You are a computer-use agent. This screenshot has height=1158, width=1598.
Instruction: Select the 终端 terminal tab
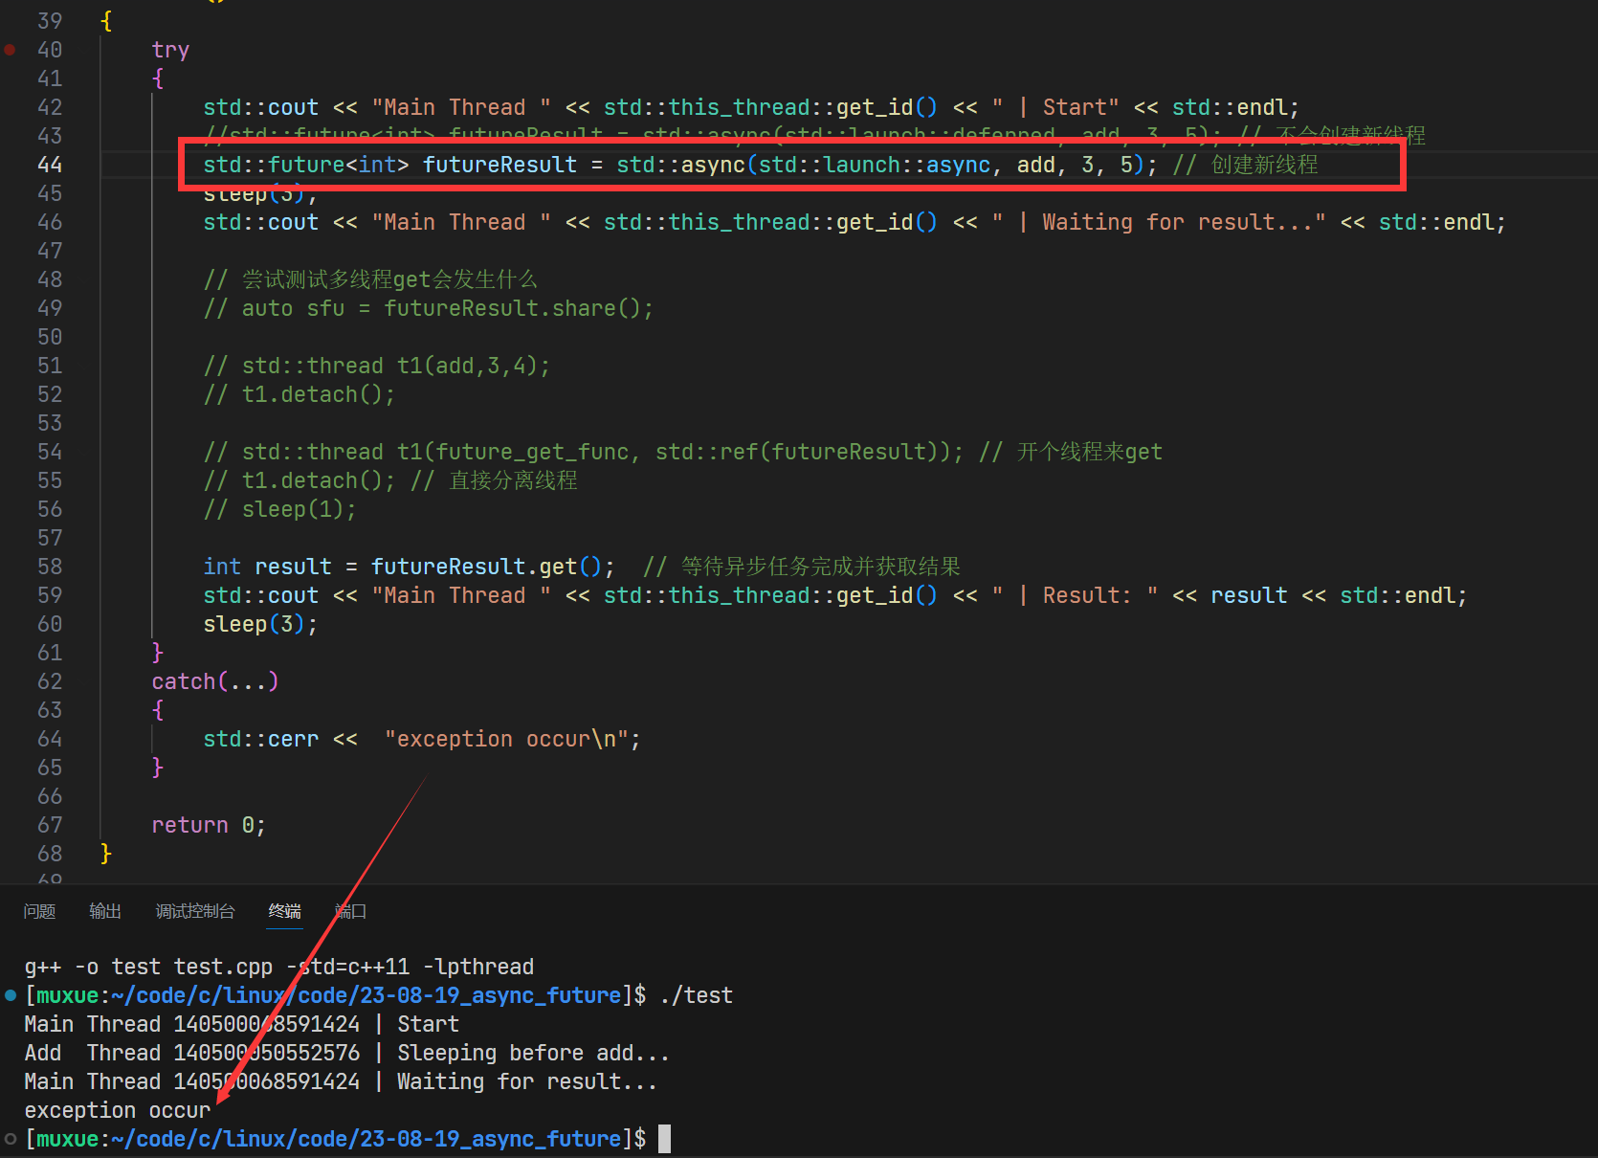(x=285, y=911)
